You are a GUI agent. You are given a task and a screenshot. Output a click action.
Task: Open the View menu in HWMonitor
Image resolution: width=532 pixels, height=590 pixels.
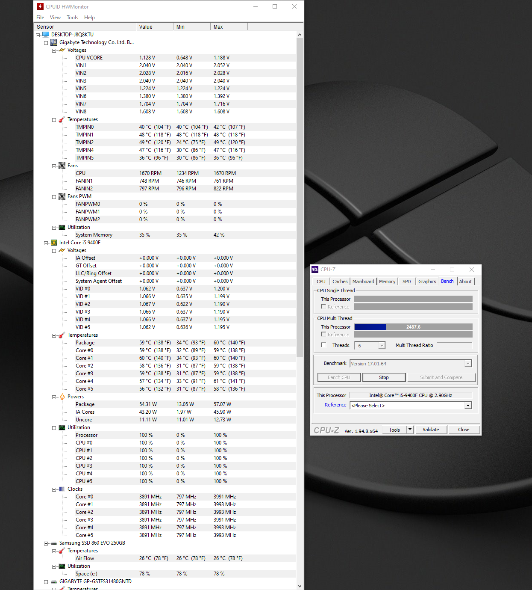point(55,18)
